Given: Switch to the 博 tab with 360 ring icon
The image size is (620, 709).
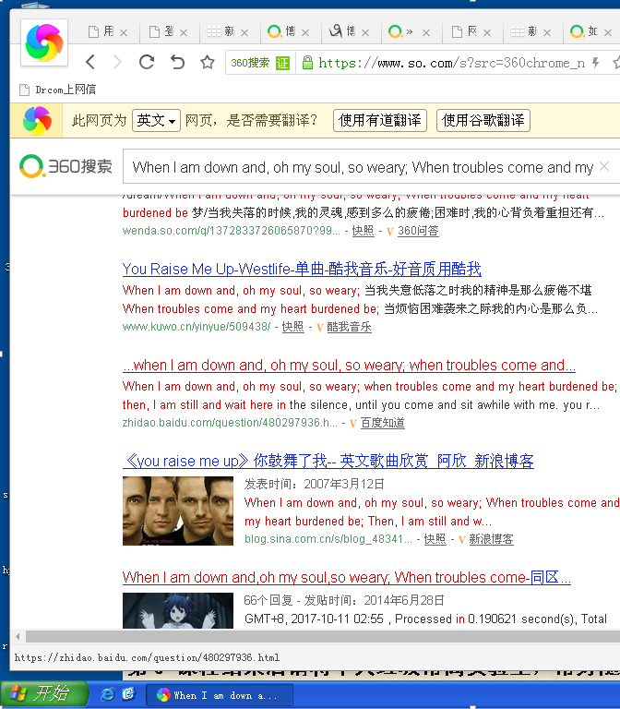Looking at the screenshot, I should point(281,31).
